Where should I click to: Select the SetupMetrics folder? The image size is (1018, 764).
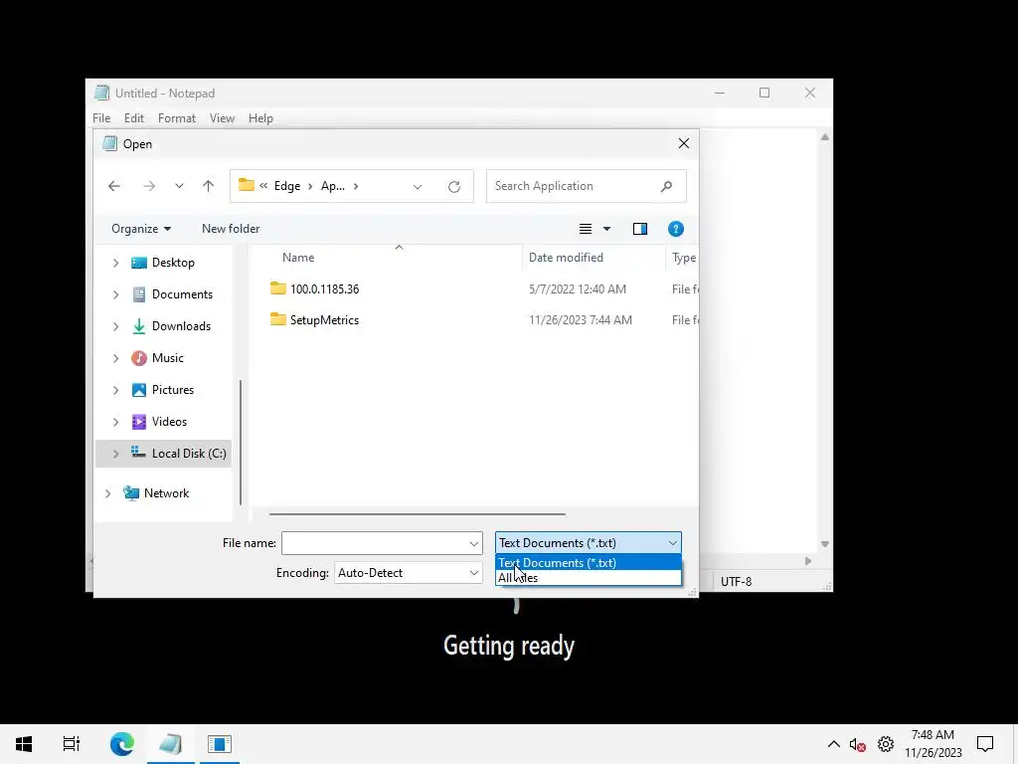point(315,320)
